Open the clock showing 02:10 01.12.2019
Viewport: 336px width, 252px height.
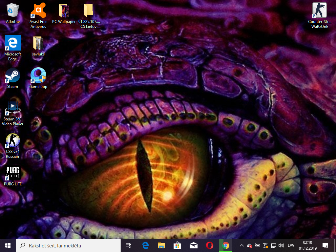308,245
